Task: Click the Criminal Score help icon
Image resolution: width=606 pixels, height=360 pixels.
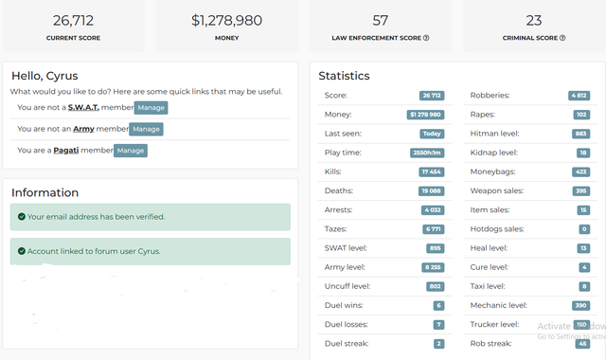Action: 562,38
